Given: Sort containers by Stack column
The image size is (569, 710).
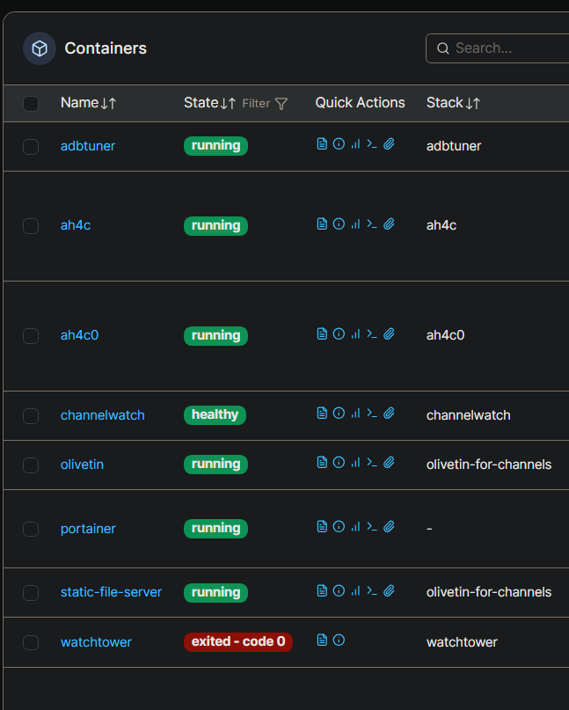Looking at the screenshot, I should point(453,103).
